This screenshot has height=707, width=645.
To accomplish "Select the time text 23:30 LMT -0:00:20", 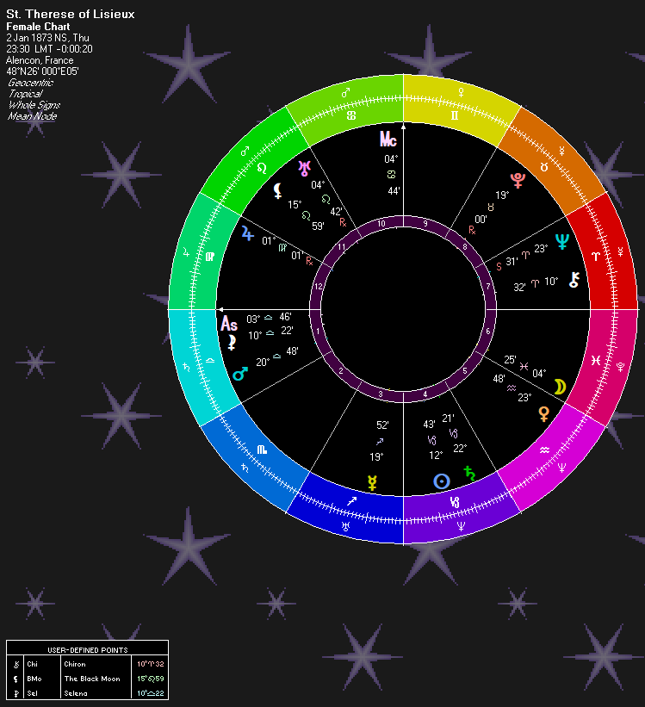I will click(49, 49).
